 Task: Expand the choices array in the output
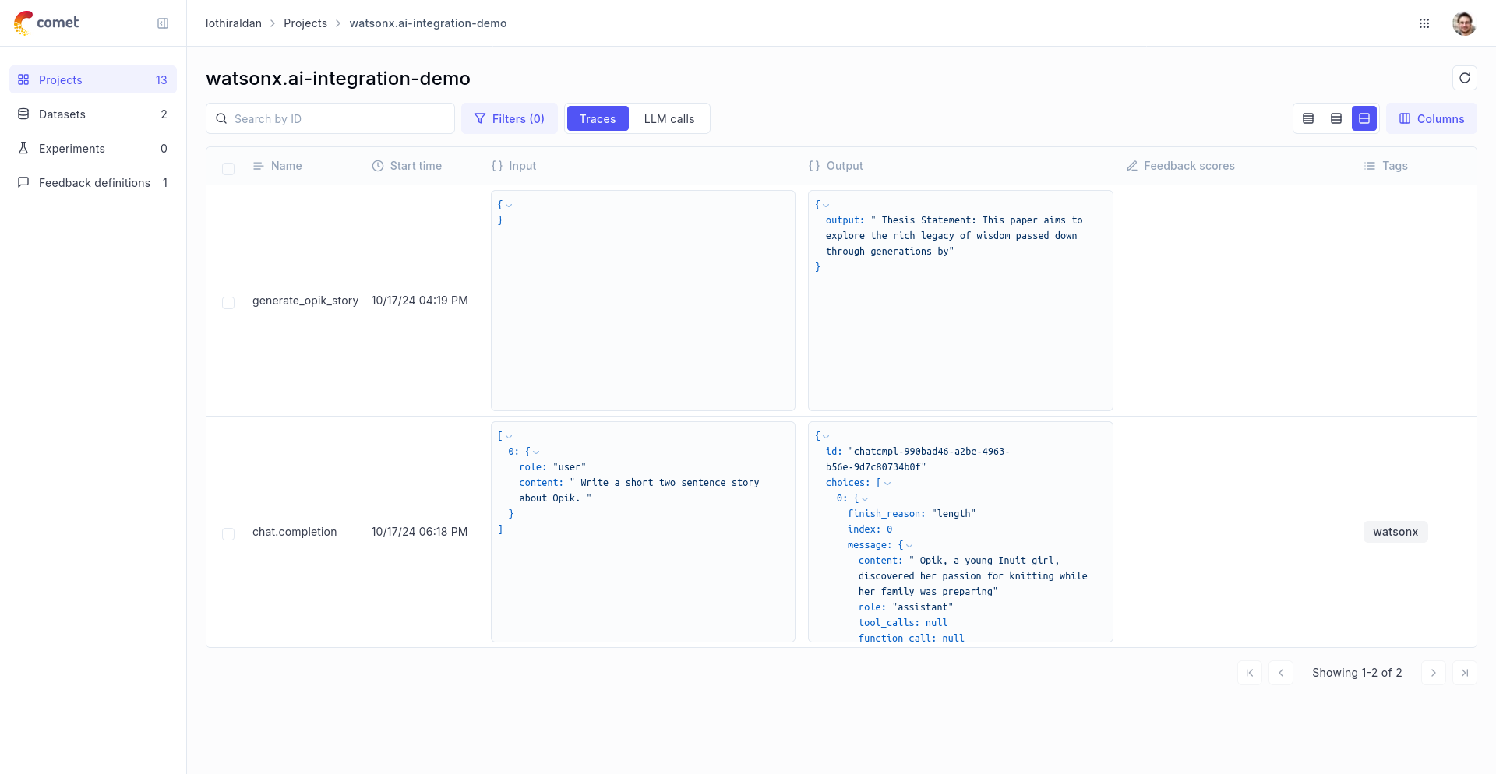click(888, 483)
